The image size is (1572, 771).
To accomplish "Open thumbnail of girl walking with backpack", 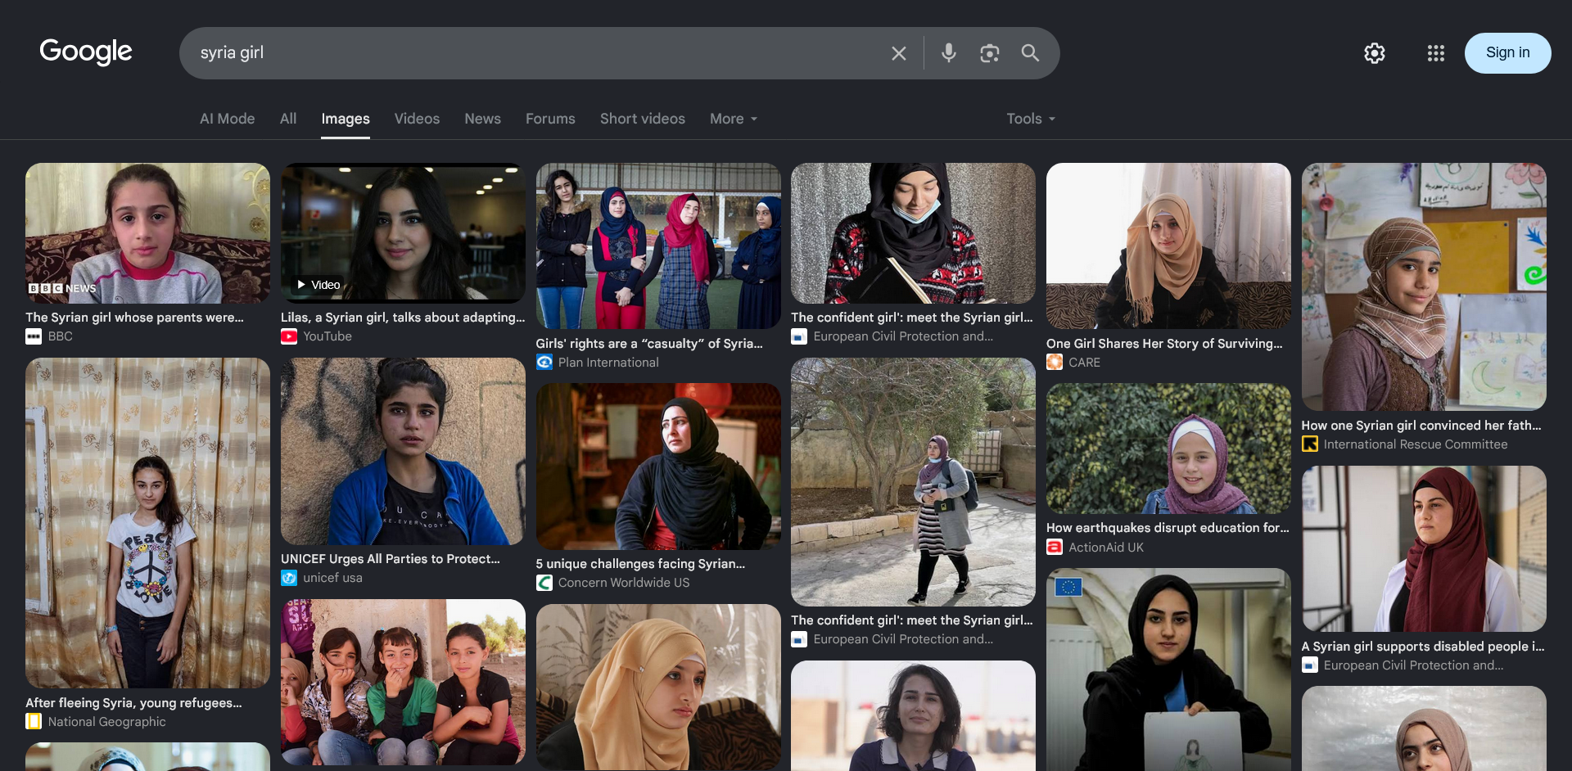I will [913, 482].
